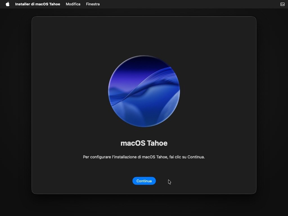
Task: Click the macOS Tahoe heading text
Action: click(x=144, y=143)
